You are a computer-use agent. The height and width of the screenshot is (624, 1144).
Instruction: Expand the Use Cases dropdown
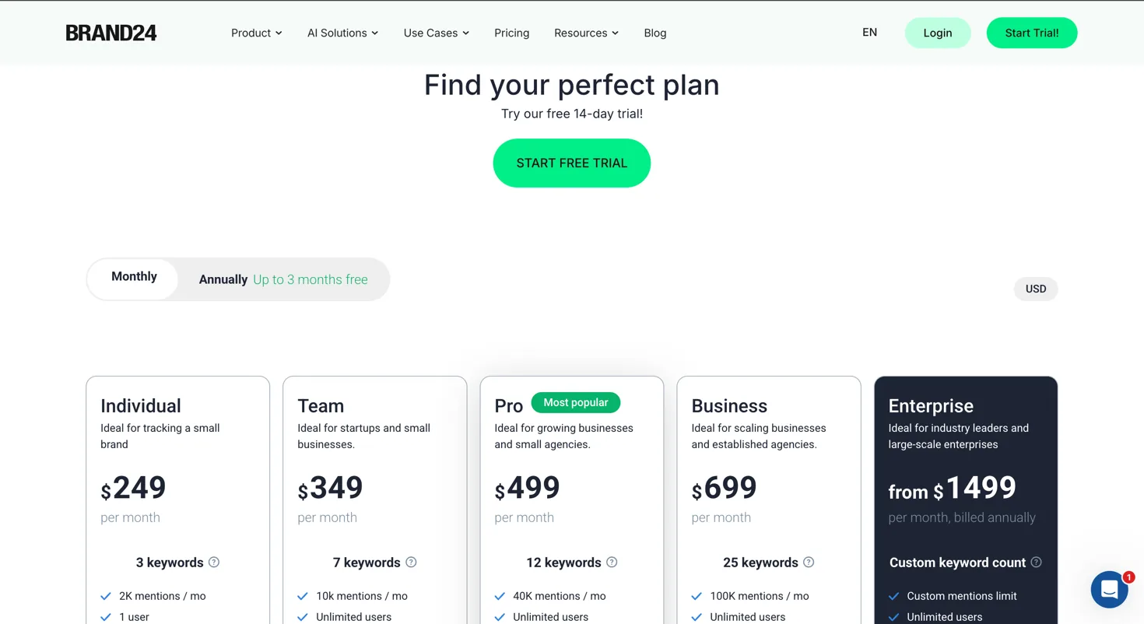pos(437,33)
